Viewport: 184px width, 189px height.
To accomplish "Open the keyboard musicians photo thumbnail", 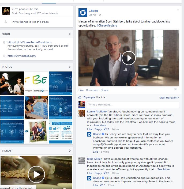I will pyautogui.click(x=12, y=83).
